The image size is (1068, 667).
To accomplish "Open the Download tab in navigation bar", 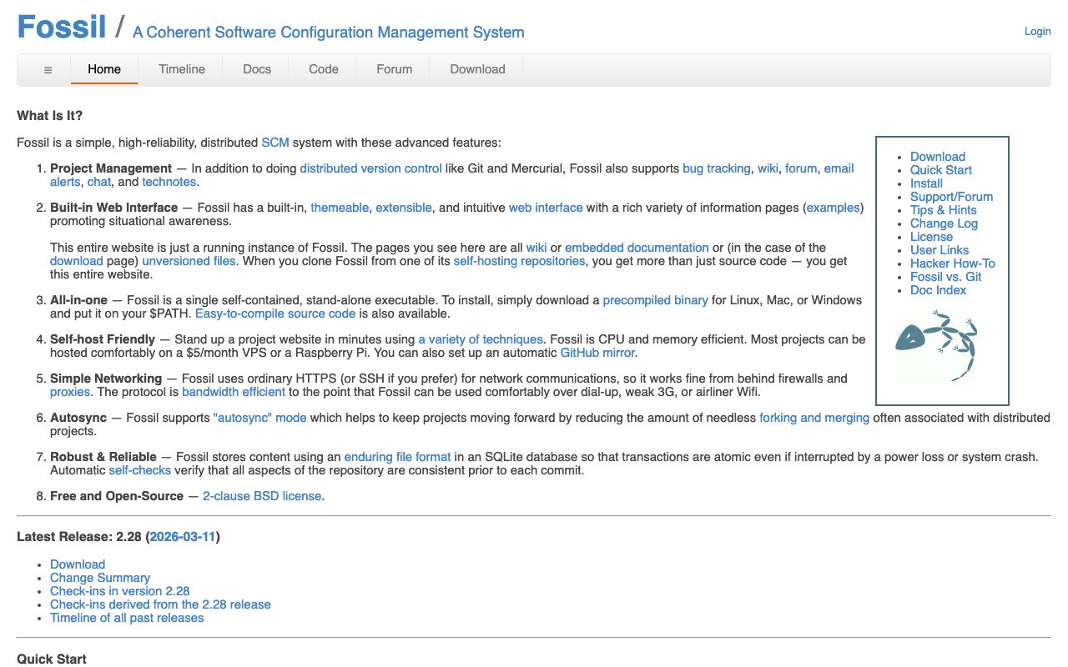I will (477, 70).
